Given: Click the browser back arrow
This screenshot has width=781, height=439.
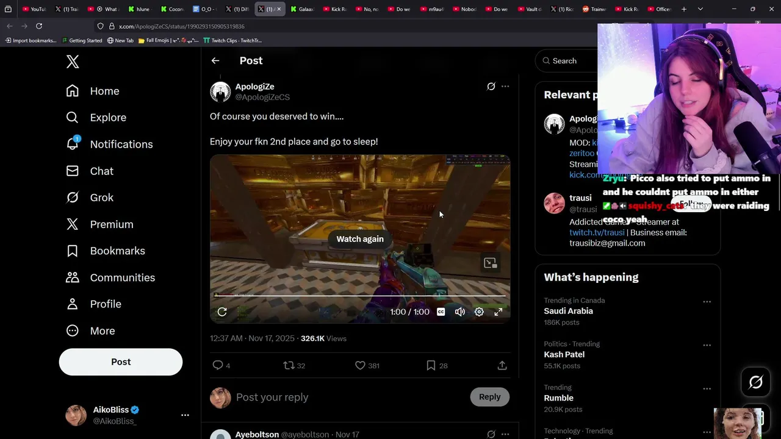Looking at the screenshot, I should pyautogui.click(x=10, y=26).
